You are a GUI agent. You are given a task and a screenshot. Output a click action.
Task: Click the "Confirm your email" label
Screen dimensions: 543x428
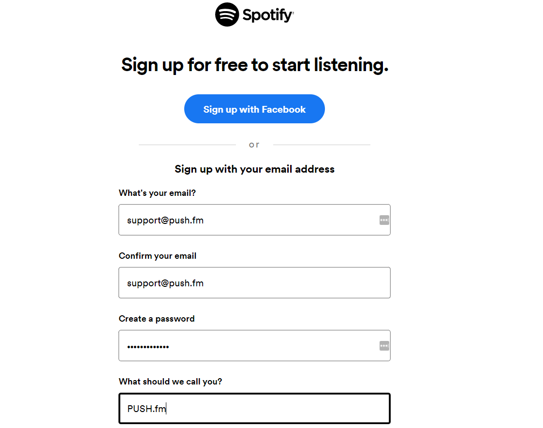pos(158,256)
